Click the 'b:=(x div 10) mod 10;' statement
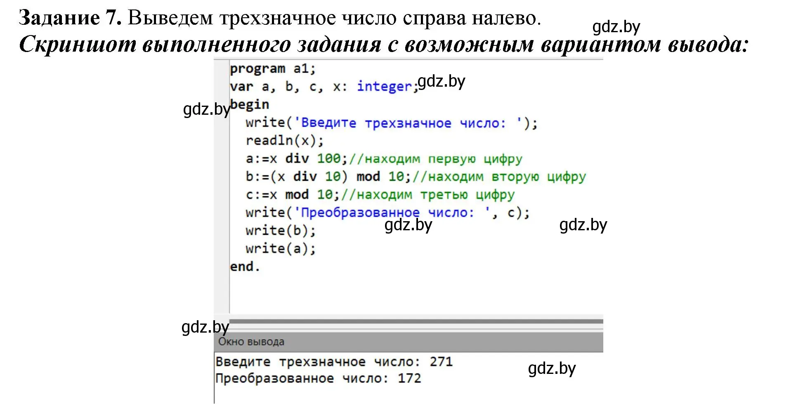The width and height of the screenshot is (803, 404). (x=328, y=177)
